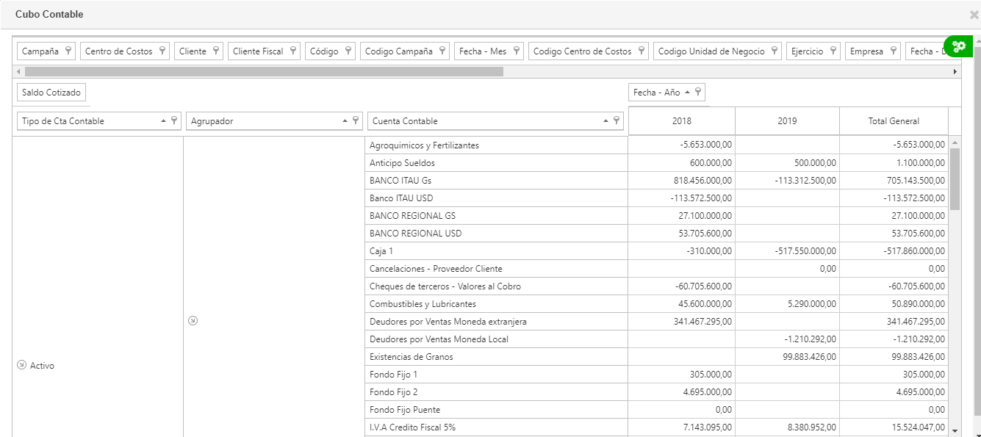Select Deudores por Ventas Moneda extranjera row
Image resolution: width=981 pixels, height=437 pixels.
point(496,322)
